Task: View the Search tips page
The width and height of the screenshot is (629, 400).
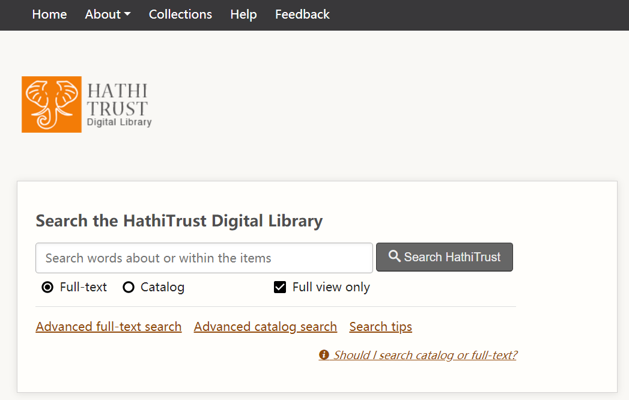Action: coord(380,326)
